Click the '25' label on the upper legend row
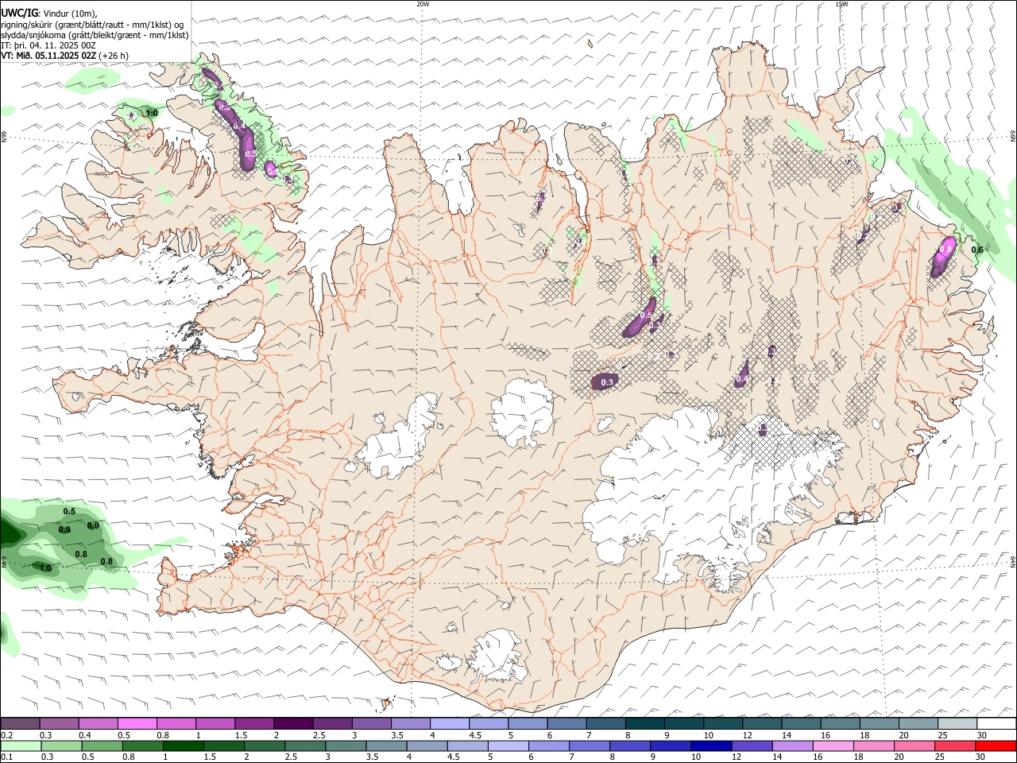 pos(943,735)
